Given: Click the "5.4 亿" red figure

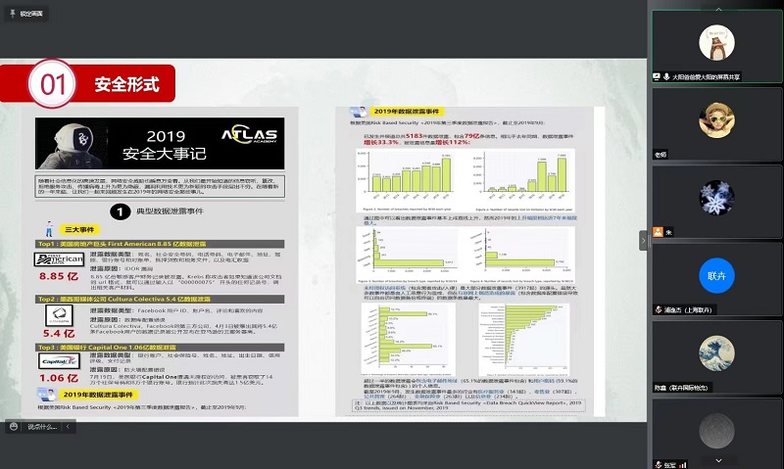Looking at the screenshot, I should 59,334.
